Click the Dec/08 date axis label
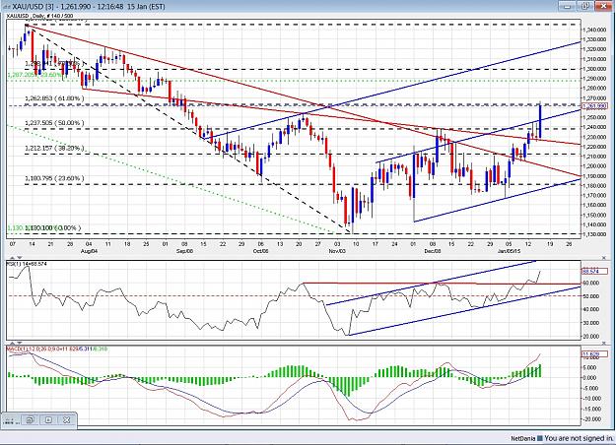This screenshot has width=616, height=445. click(433, 250)
